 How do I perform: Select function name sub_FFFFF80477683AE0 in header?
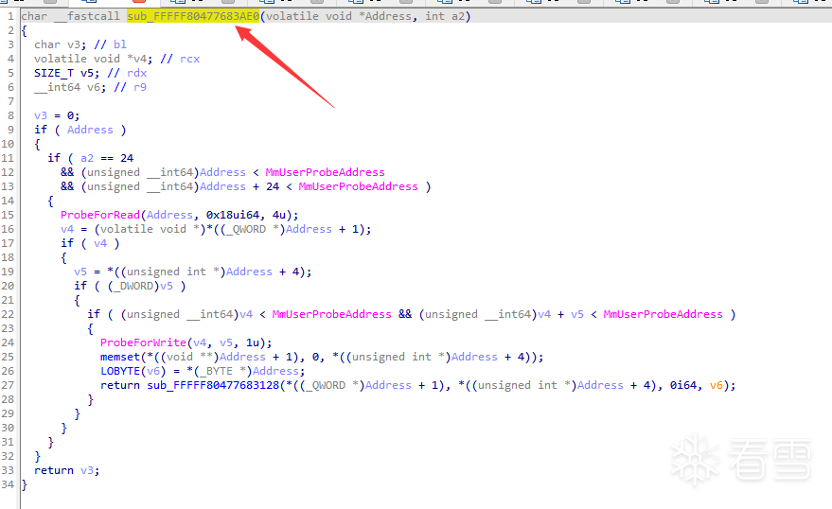(193, 16)
